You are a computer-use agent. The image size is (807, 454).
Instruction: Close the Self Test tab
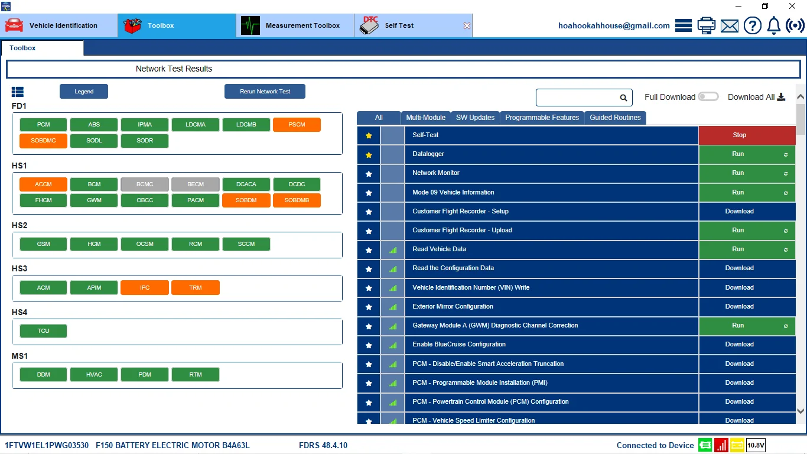(467, 26)
